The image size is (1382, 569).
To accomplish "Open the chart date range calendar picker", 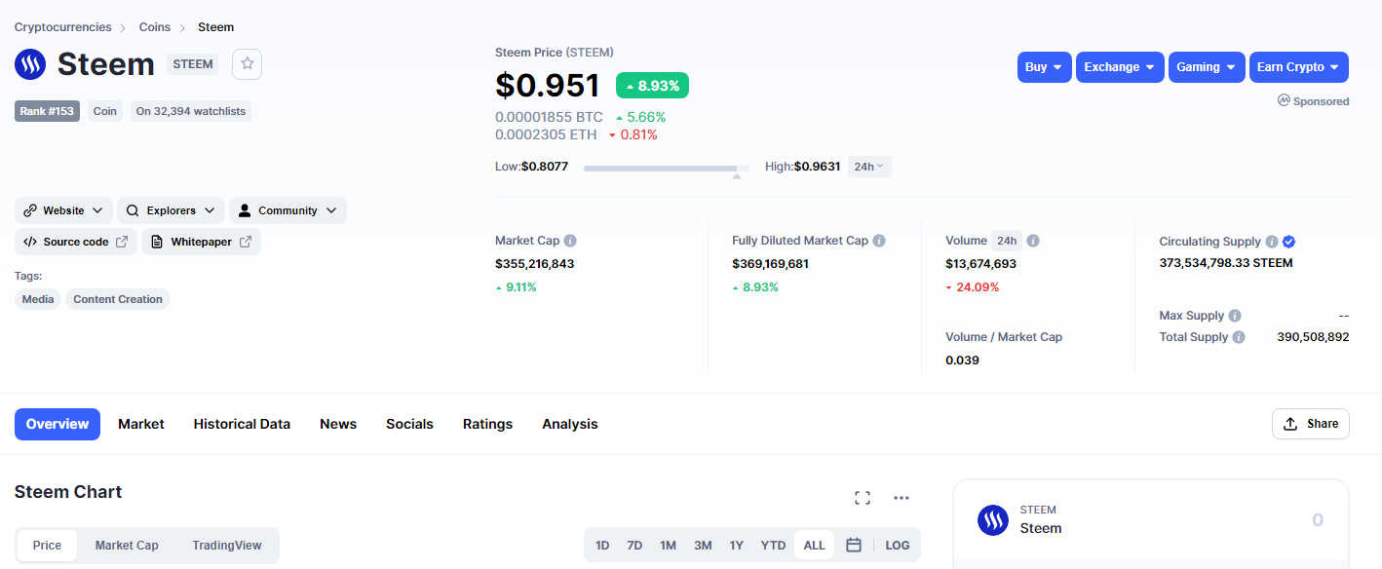I will pos(854,546).
